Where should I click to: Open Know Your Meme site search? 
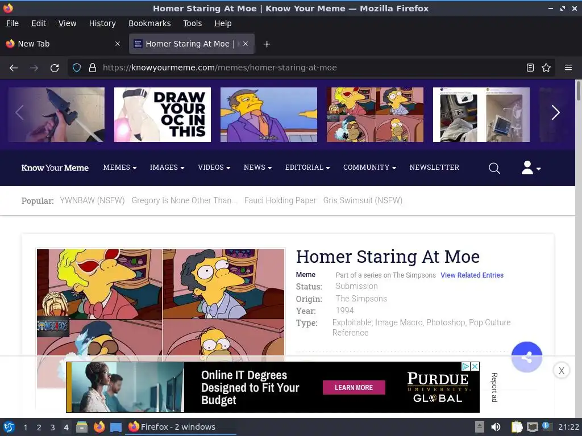tap(494, 168)
